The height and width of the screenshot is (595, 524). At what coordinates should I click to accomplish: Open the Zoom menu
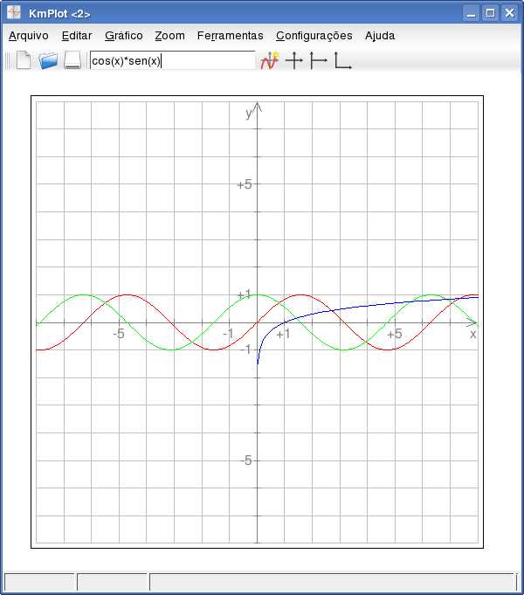(169, 36)
